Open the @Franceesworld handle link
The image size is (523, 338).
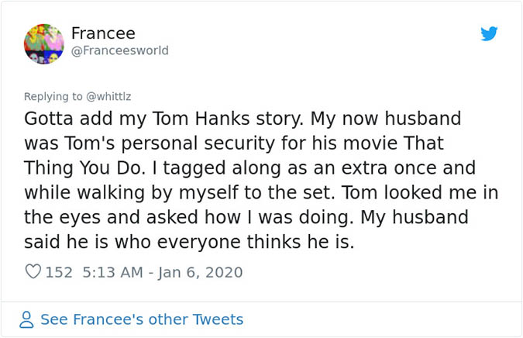(119, 51)
